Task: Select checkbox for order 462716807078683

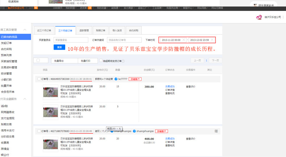Action: [39, 131]
